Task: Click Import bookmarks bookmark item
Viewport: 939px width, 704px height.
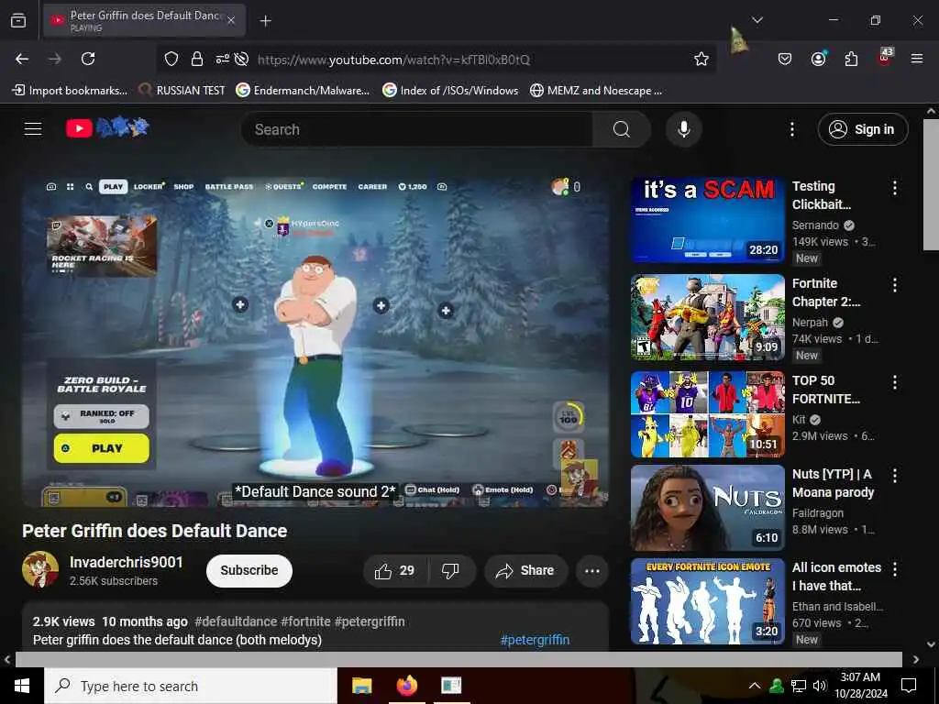Action: coord(70,91)
